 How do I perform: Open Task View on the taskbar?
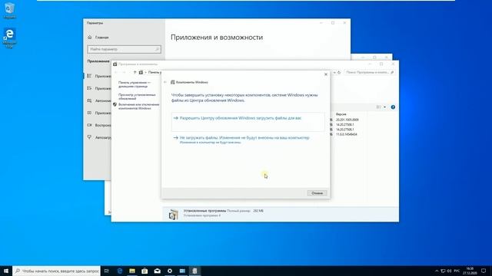(107, 271)
